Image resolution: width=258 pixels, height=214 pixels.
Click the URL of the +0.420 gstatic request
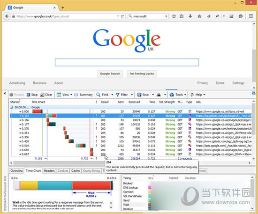(223, 141)
